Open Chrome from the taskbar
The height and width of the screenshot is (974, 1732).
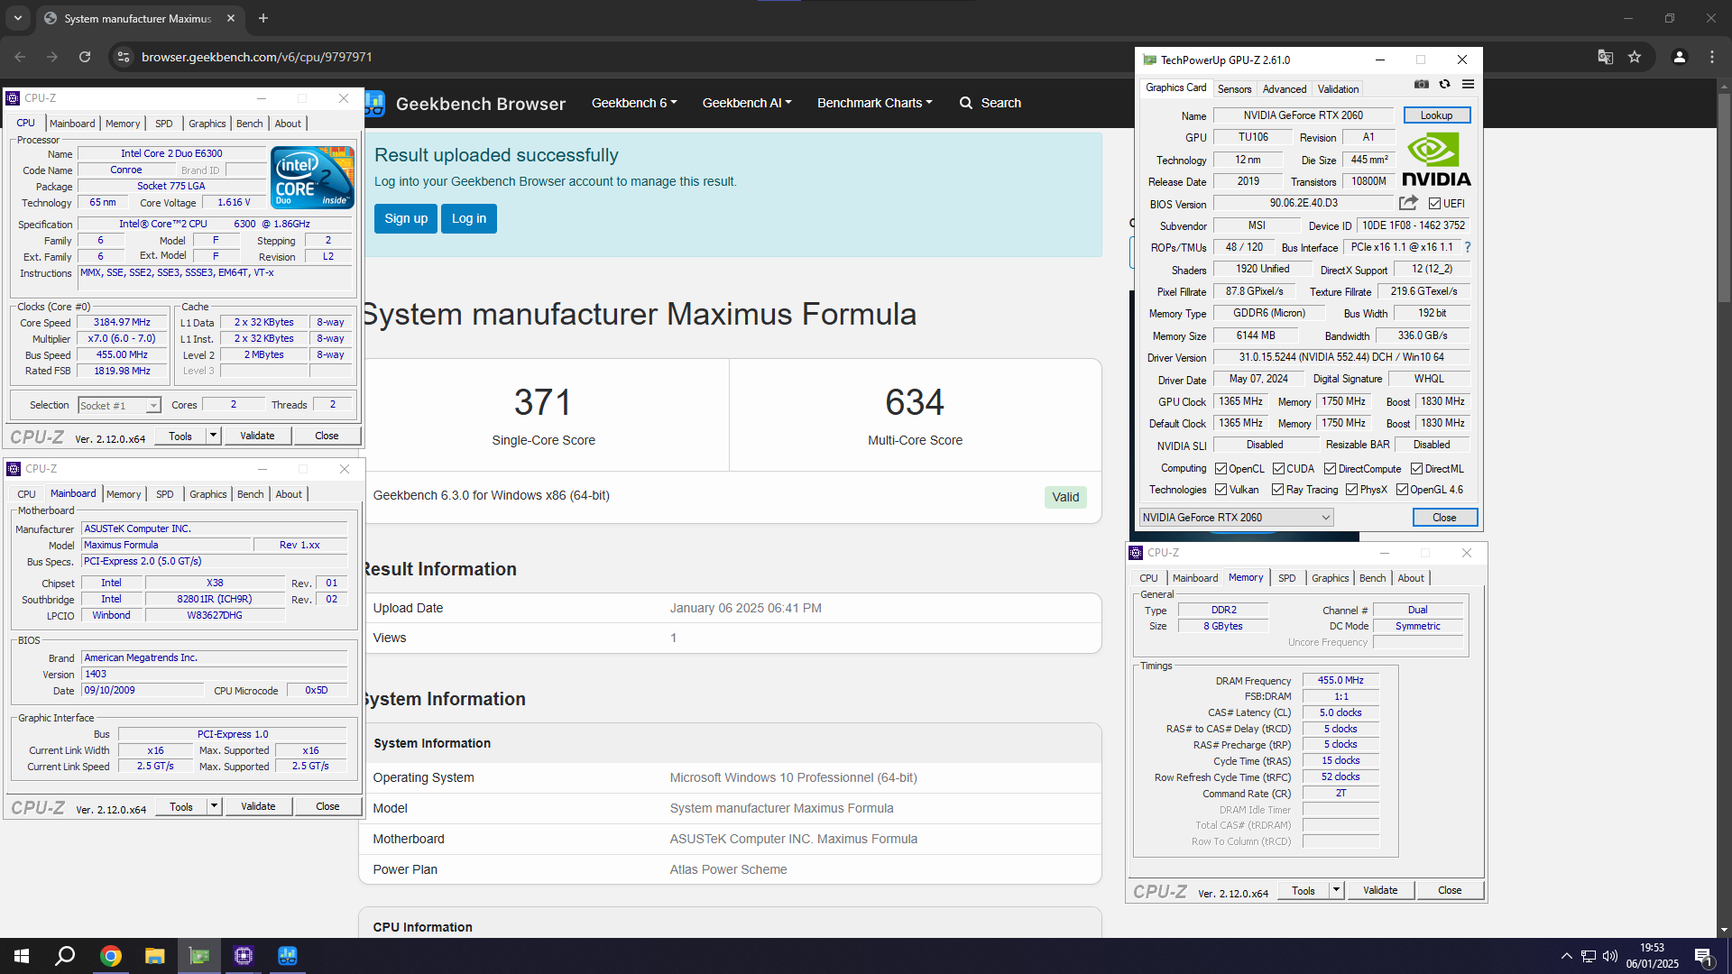(110, 956)
